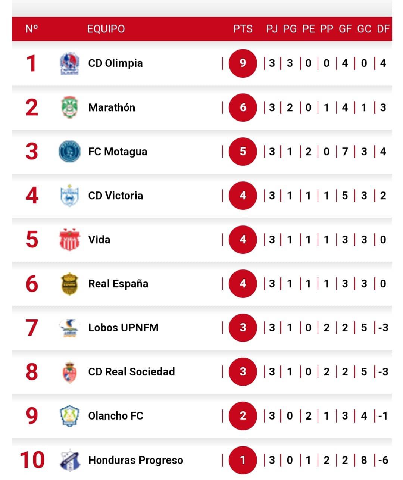Click the GF column header

coord(345,29)
